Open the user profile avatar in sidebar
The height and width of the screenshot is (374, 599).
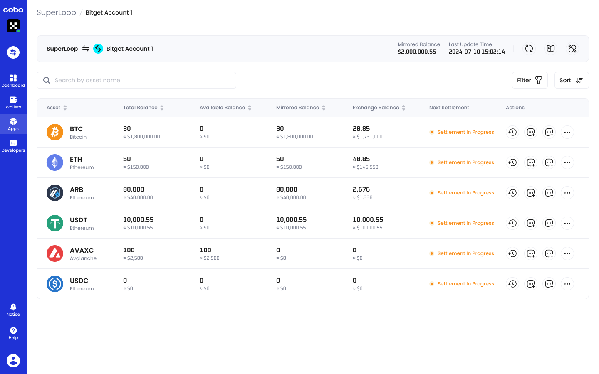tap(13, 361)
